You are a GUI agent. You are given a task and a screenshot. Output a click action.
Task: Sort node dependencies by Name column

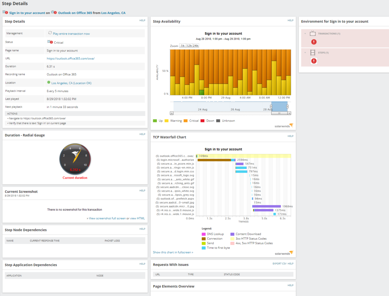[x=10, y=241]
